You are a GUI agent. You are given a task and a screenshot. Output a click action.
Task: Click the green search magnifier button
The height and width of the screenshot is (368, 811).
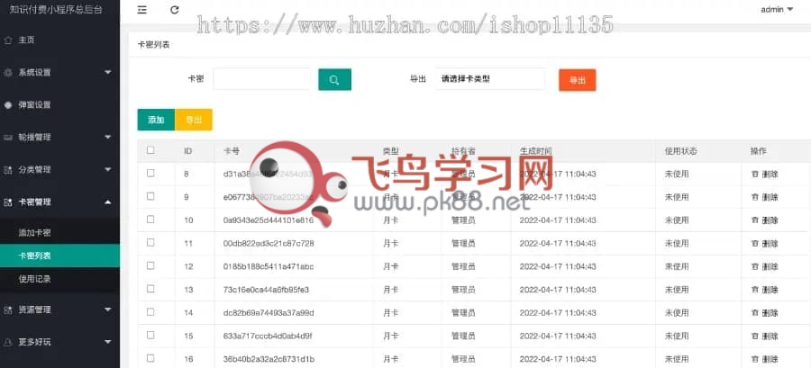334,79
